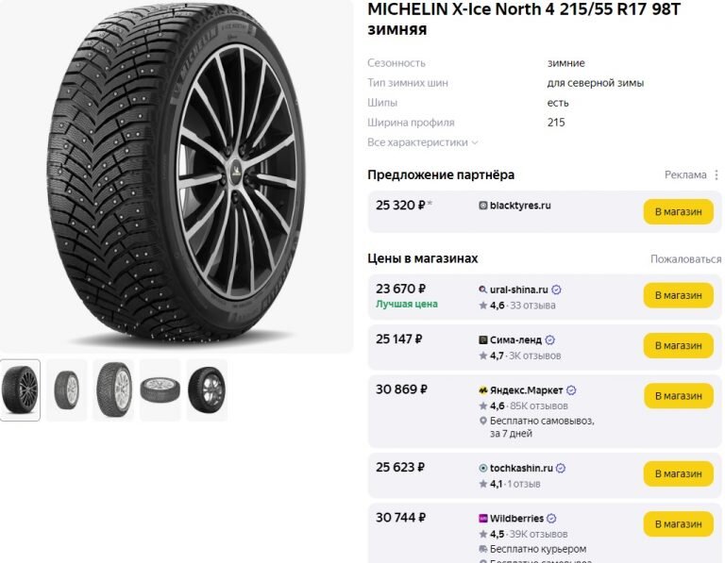Click the verified badge next to ural-shina.ru

click(x=556, y=290)
